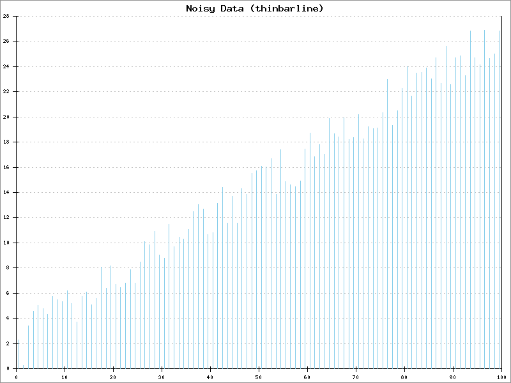Select the y-axis tick label 26
This screenshot has height=383, width=511.
[6, 41]
